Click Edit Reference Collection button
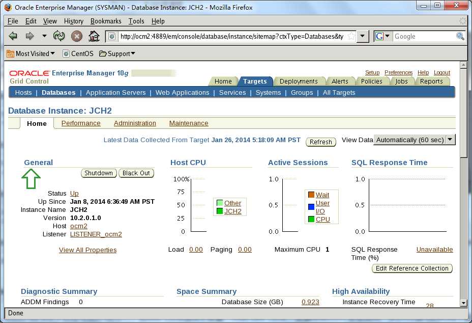472x323 pixels. pyautogui.click(x=412, y=268)
